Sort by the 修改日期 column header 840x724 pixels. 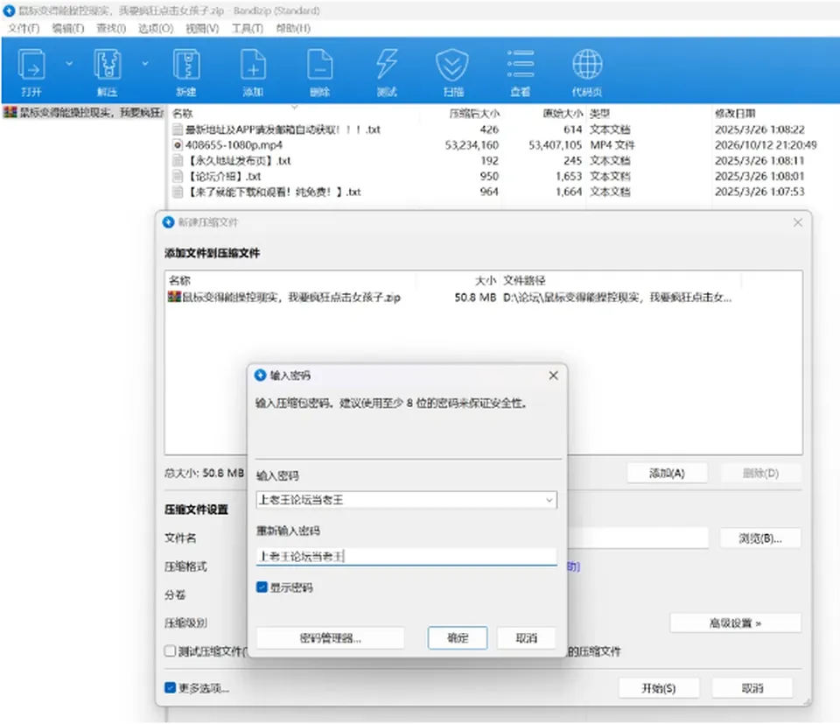click(x=735, y=113)
